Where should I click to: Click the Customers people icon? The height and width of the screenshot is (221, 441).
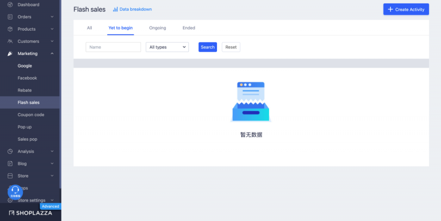coord(10,41)
